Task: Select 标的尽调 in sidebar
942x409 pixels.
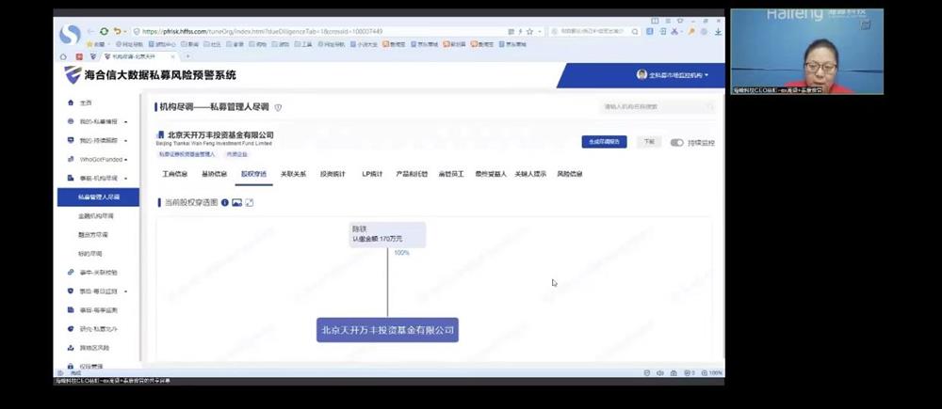Action: pos(90,254)
